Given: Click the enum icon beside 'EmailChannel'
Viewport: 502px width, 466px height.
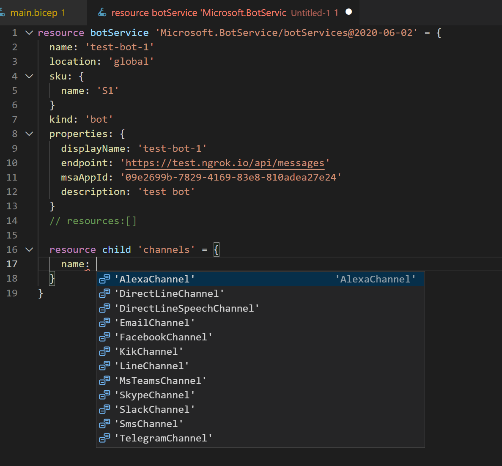Looking at the screenshot, I should click(x=104, y=323).
